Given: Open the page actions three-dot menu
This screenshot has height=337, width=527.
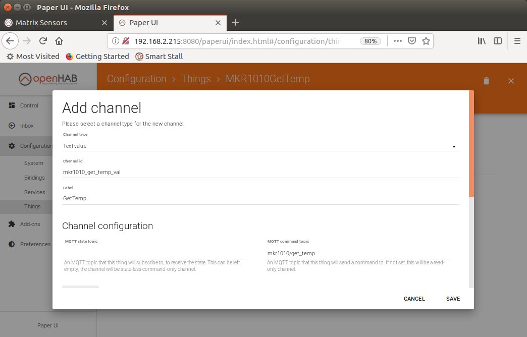Looking at the screenshot, I should [398, 41].
